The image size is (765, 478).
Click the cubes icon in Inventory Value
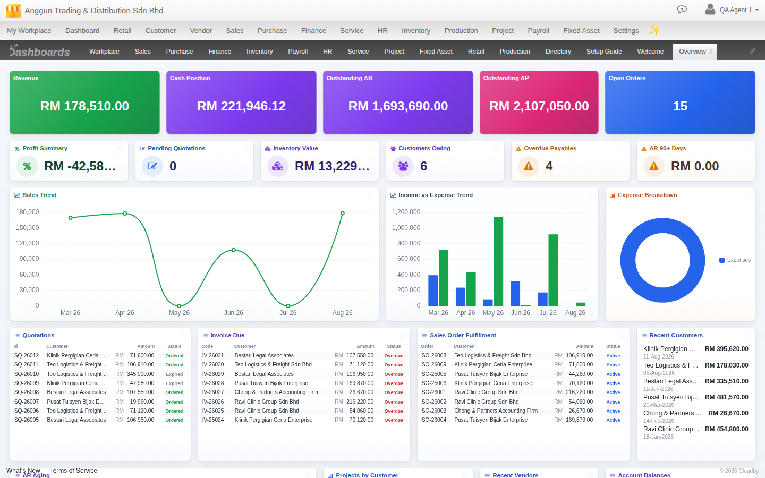pyautogui.click(x=278, y=166)
